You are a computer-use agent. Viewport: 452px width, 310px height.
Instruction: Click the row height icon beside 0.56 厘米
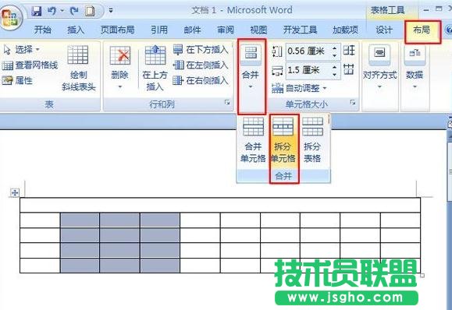[x=277, y=51]
